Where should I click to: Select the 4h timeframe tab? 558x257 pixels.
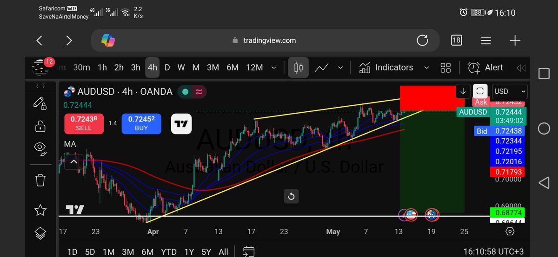click(x=153, y=68)
